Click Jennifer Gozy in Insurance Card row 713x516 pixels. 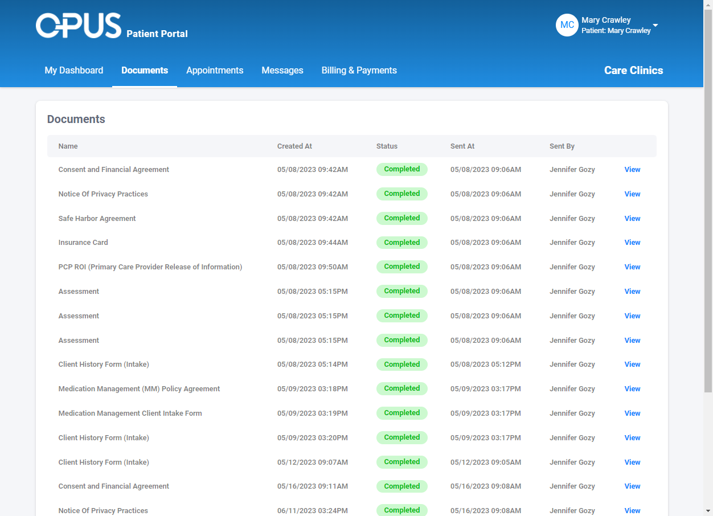tap(572, 243)
